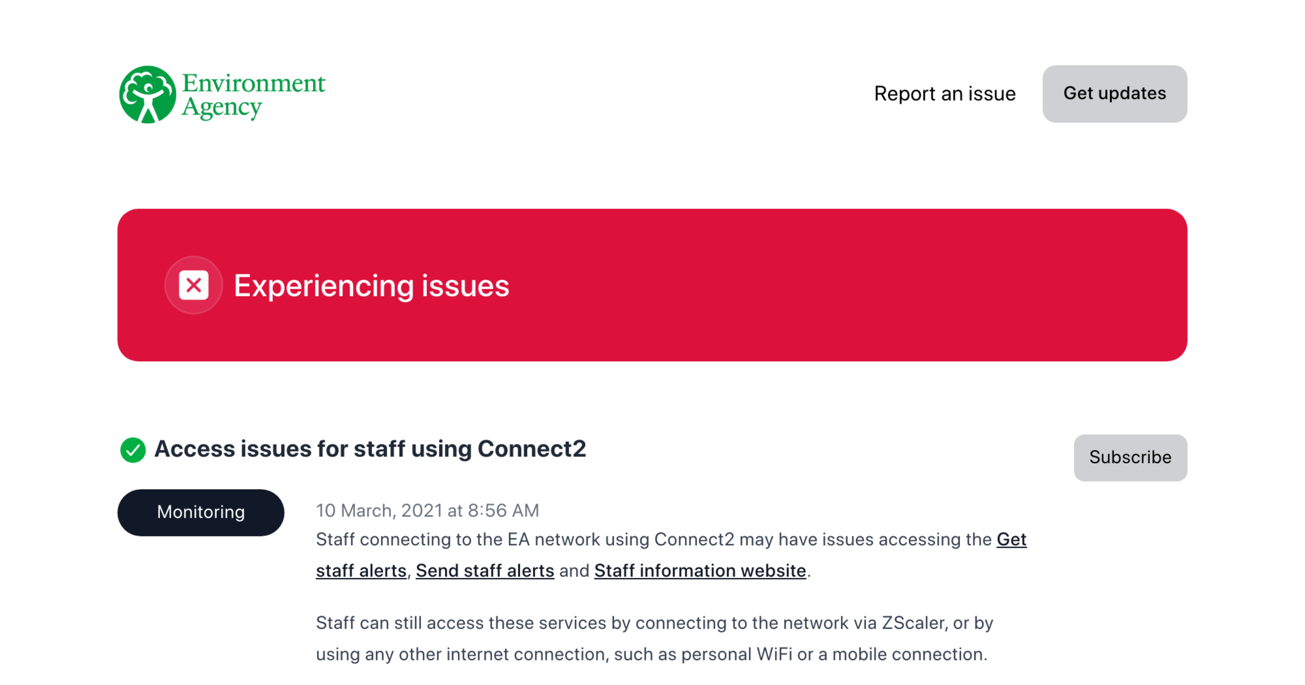Click the incident description paragraph
Screen dimensions: 1305x685
(652, 555)
